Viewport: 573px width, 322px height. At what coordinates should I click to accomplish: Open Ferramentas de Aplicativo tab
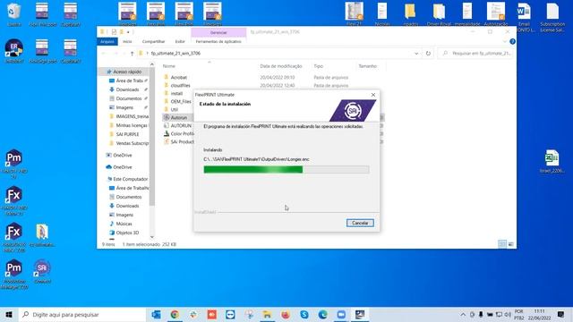218,42
